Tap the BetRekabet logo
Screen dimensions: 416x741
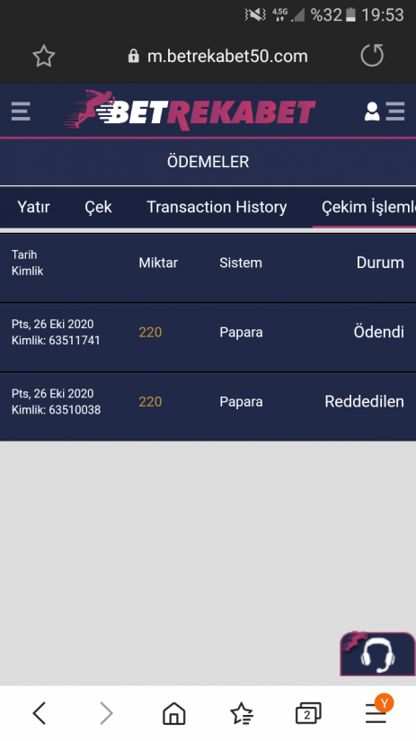tap(189, 111)
